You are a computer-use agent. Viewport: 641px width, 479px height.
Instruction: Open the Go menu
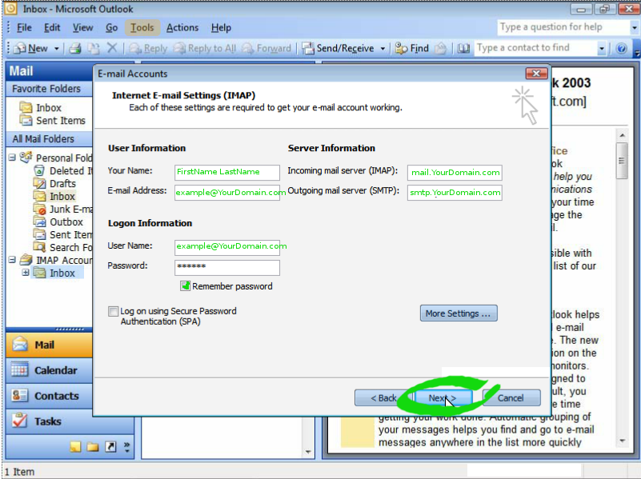pyautogui.click(x=111, y=28)
